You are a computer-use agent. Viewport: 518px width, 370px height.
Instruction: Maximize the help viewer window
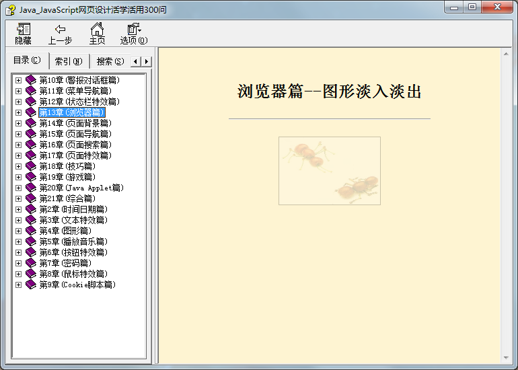click(x=472, y=7)
